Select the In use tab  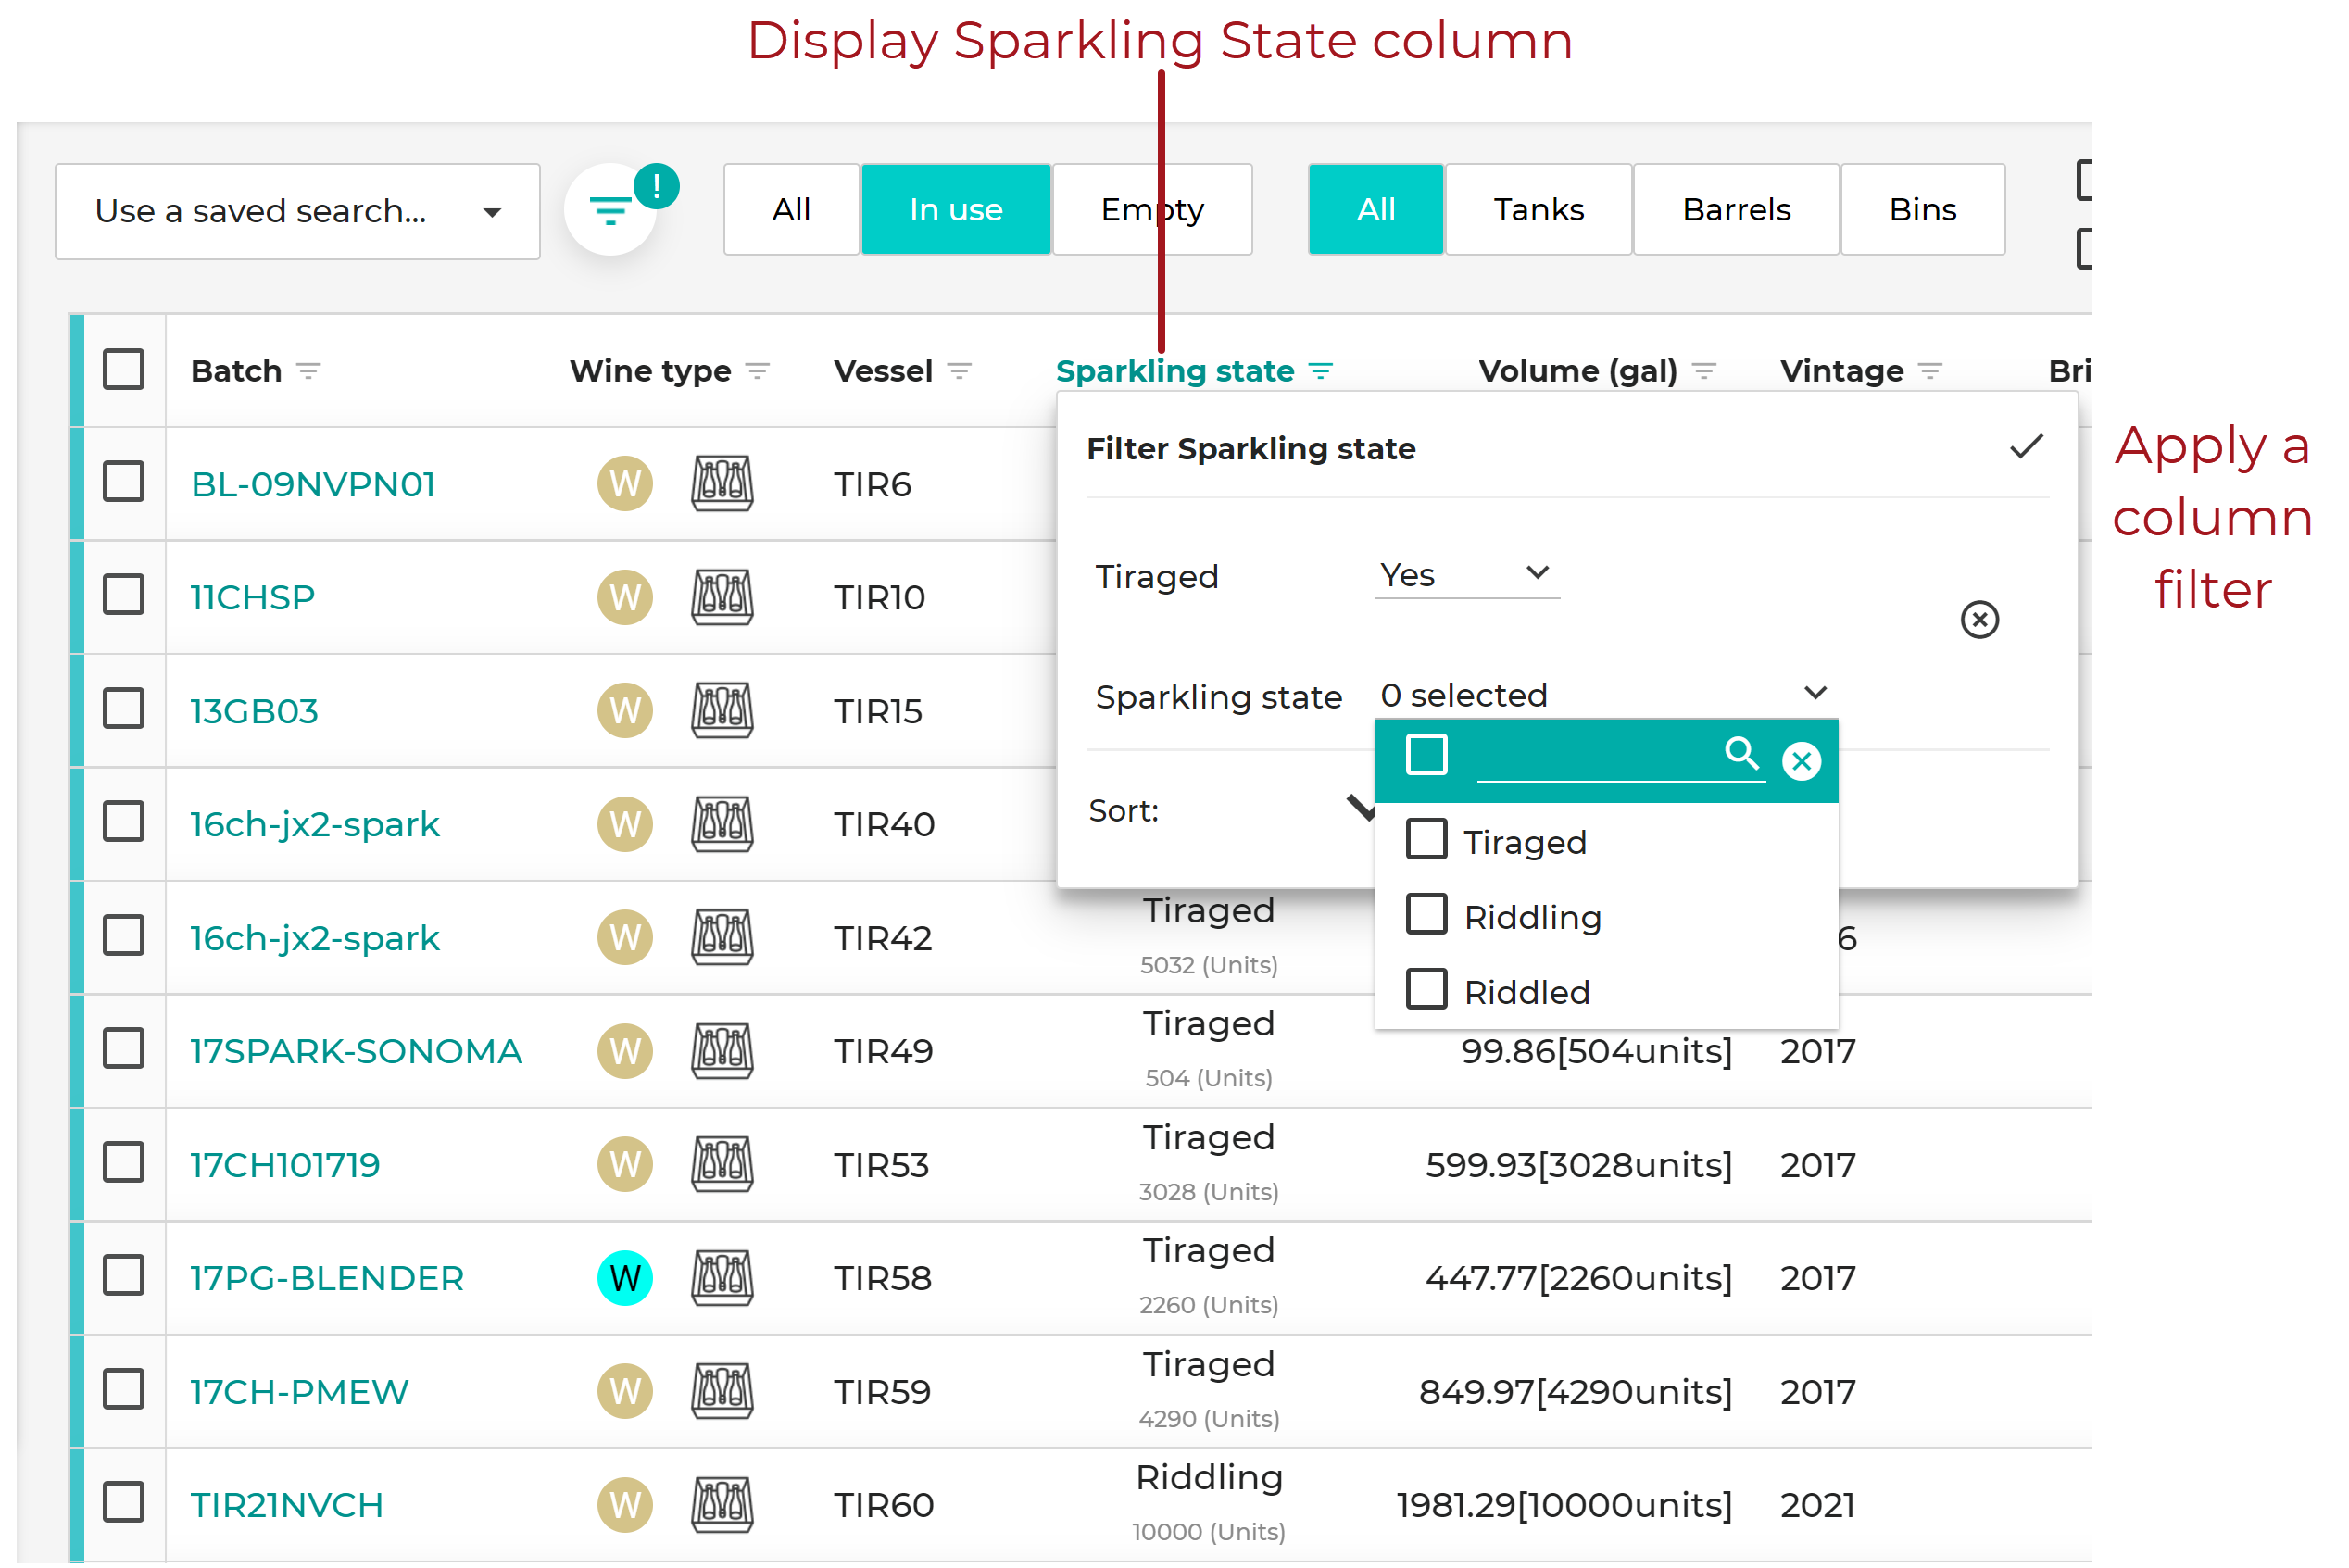click(956, 210)
